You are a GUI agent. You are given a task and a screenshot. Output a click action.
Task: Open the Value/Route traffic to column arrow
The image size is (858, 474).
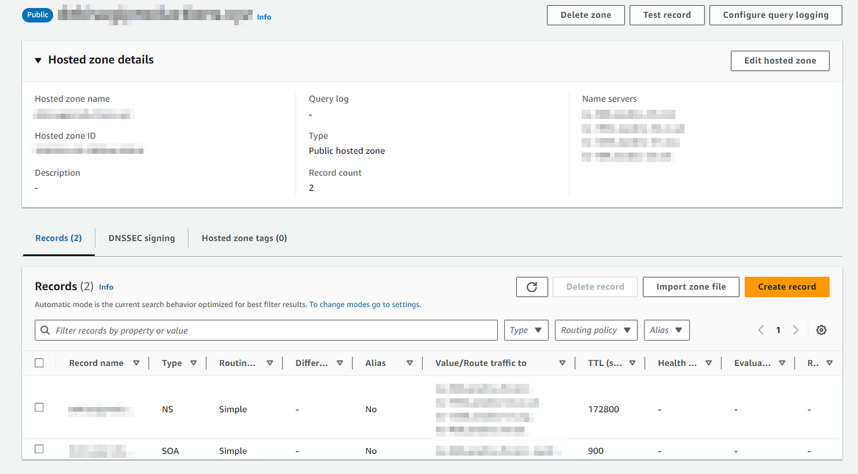(x=562, y=363)
